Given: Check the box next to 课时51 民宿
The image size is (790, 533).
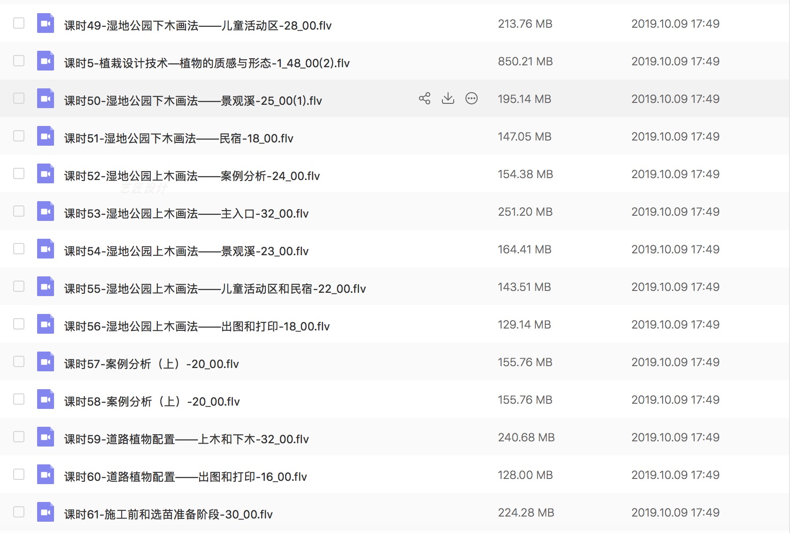Looking at the screenshot, I should point(19,136).
